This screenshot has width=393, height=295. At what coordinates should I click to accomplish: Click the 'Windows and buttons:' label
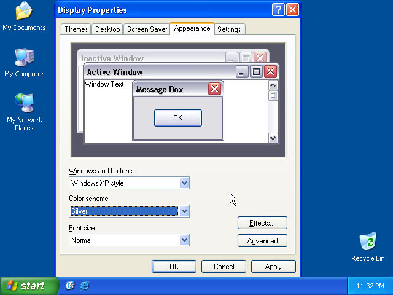[101, 171]
